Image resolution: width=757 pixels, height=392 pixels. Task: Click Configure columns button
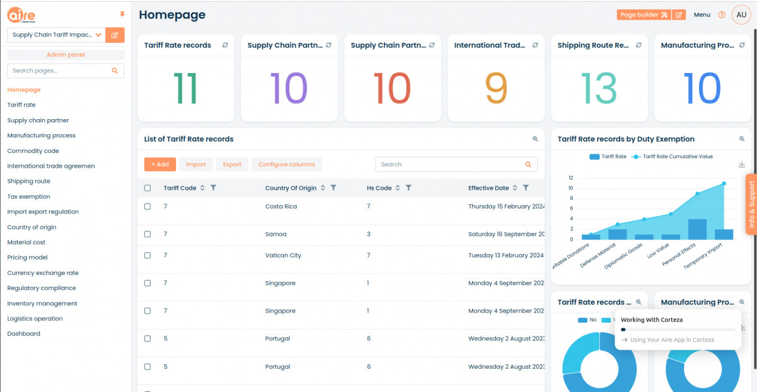(286, 164)
